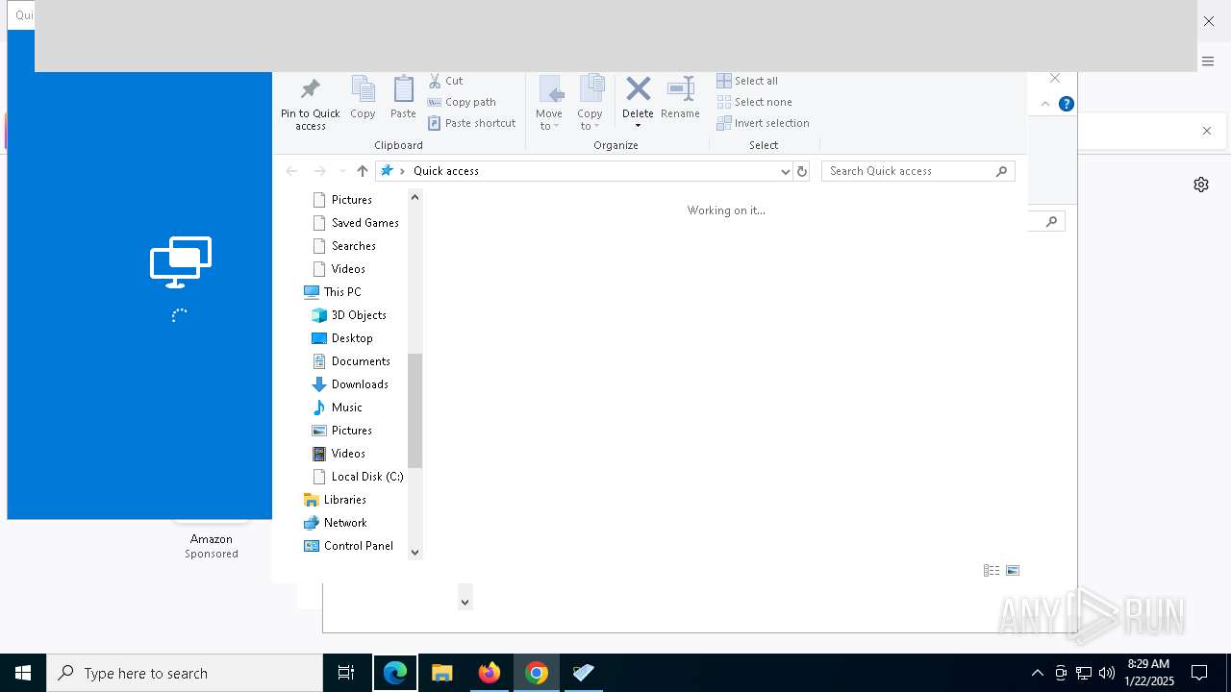Switch to Chrome on taskbar

coord(537,673)
